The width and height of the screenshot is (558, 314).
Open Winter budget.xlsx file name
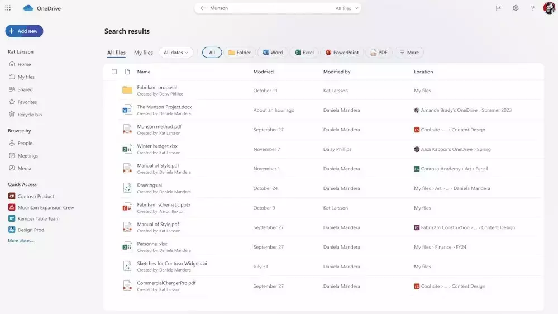[157, 146]
